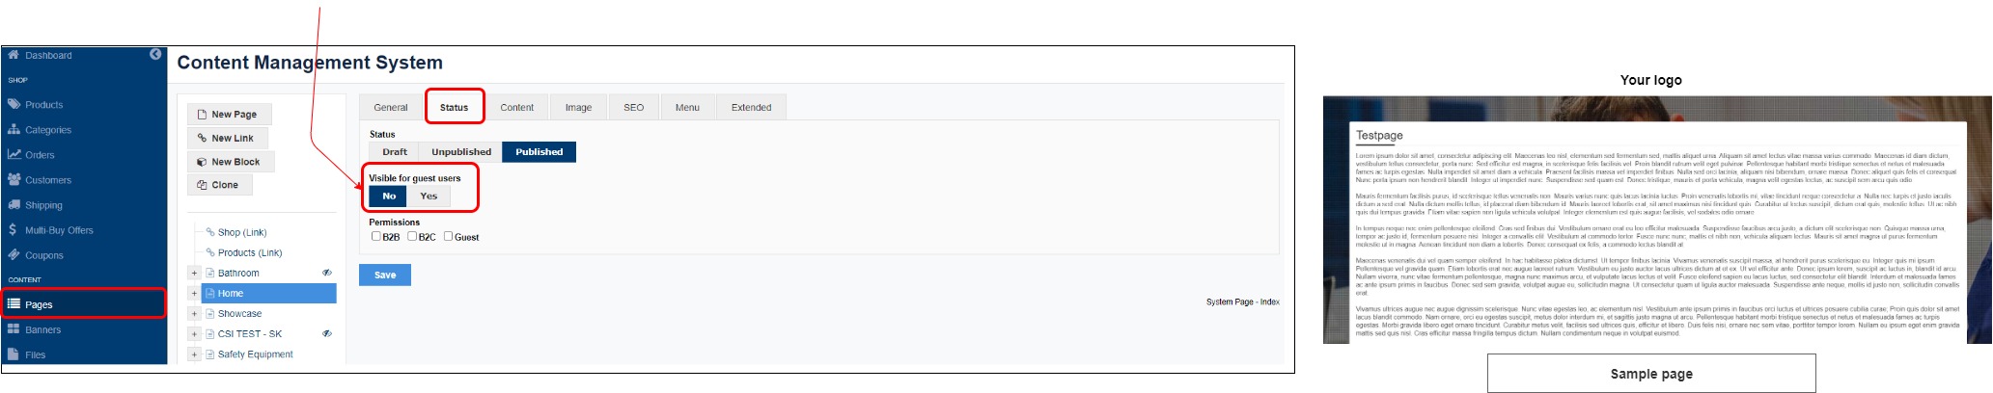The height and width of the screenshot is (393, 1993).
Task: Expand the Bathroom page tree node
Action: tap(194, 274)
